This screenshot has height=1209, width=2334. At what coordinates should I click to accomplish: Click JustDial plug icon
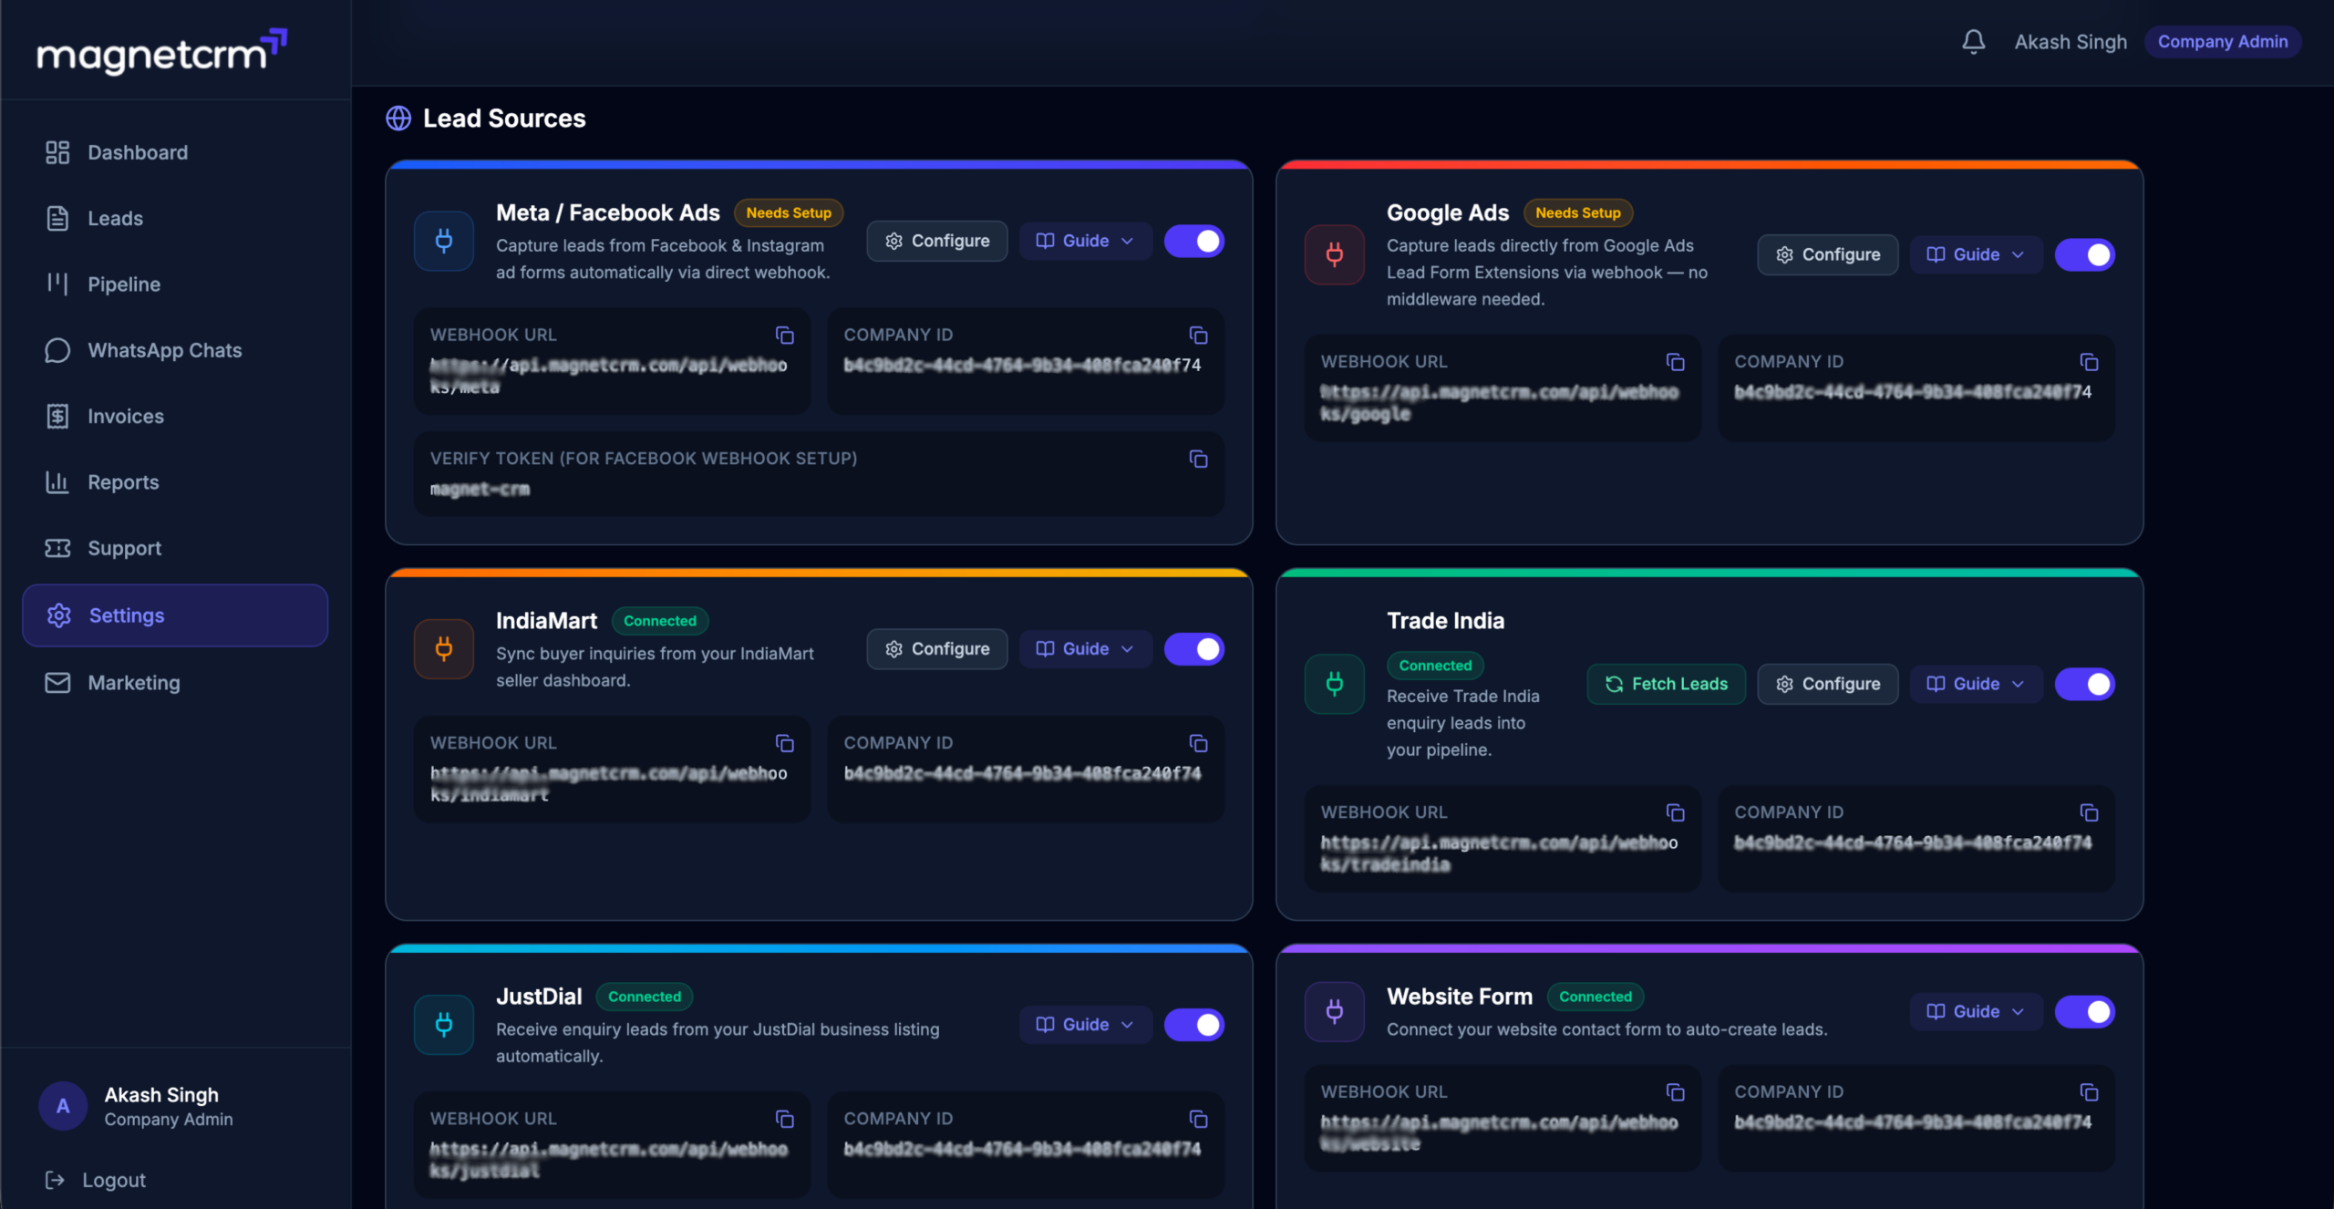pos(444,1025)
